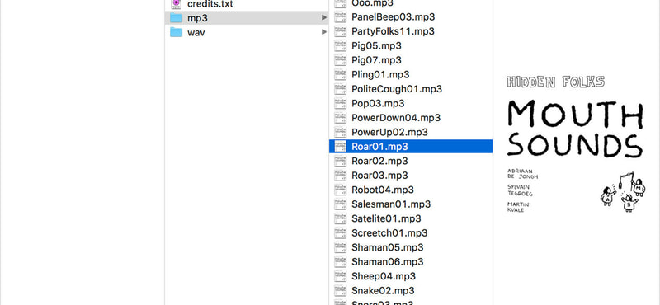Click the Robot04.mp3 file icon
660x305 pixels.
340,190
